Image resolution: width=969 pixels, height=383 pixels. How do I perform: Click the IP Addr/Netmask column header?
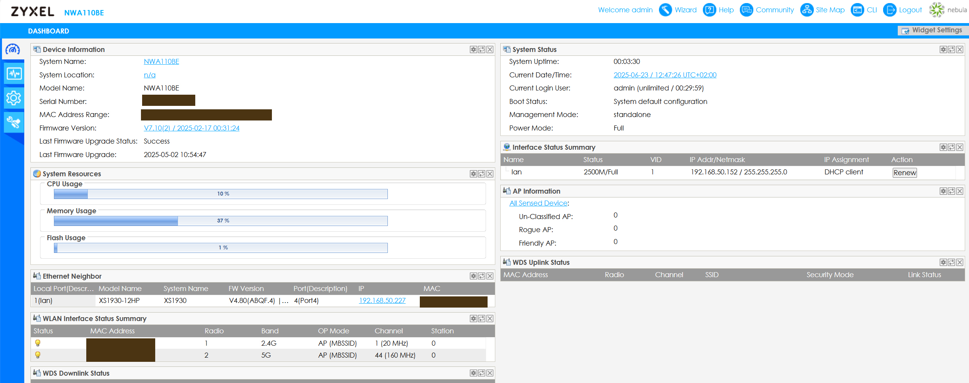717,160
